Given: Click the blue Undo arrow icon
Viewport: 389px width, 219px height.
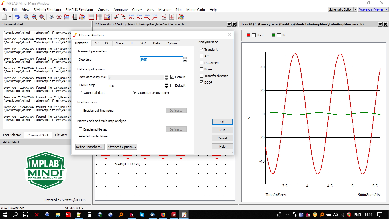Looking at the screenshot, I should tap(17, 17).
